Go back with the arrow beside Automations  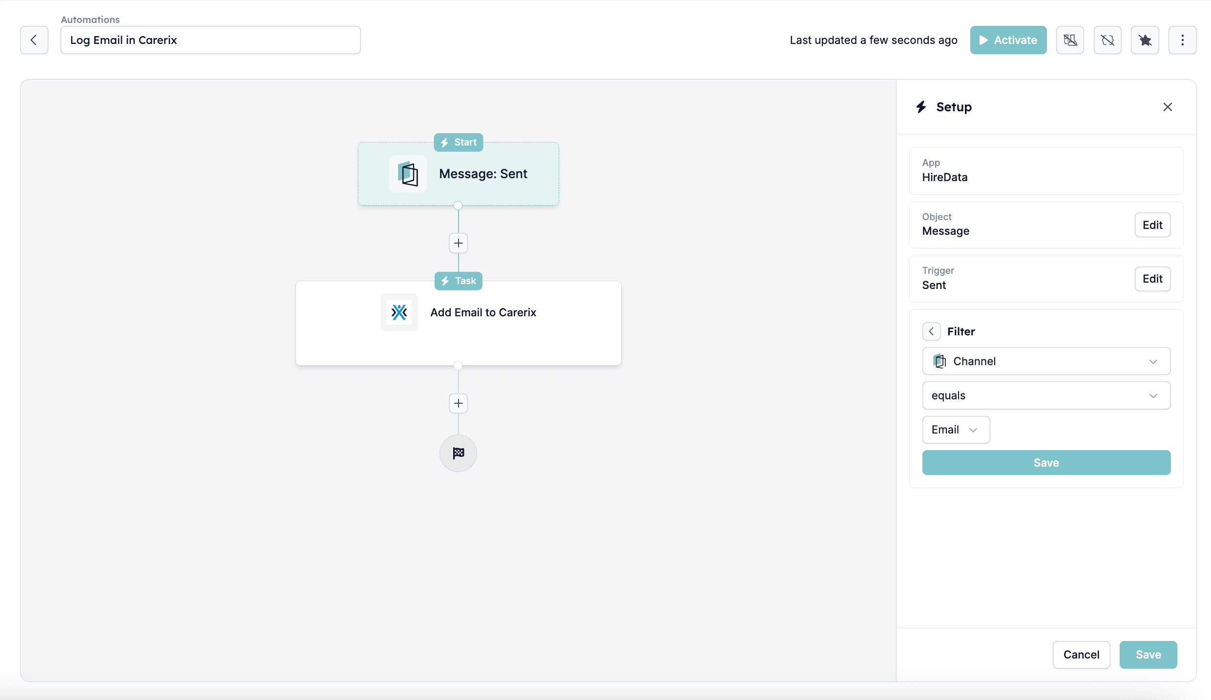pyautogui.click(x=34, y=40)
